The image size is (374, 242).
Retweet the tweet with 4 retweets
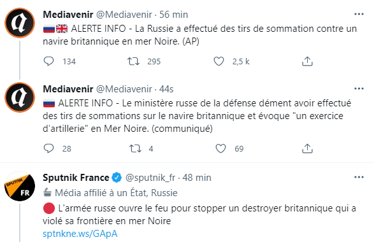(135, 148)
